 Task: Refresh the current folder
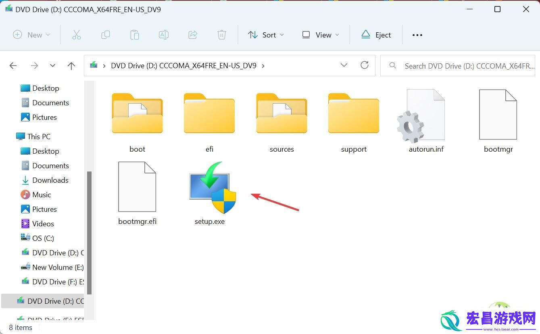pyautogui.click(x=365, y=65)
